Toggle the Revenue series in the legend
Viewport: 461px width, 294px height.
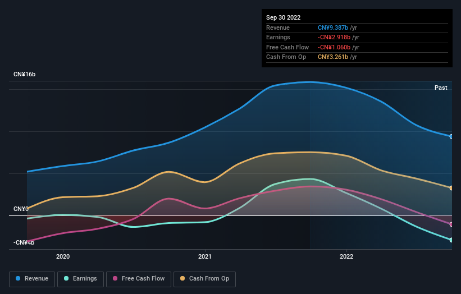click(33, 279)
